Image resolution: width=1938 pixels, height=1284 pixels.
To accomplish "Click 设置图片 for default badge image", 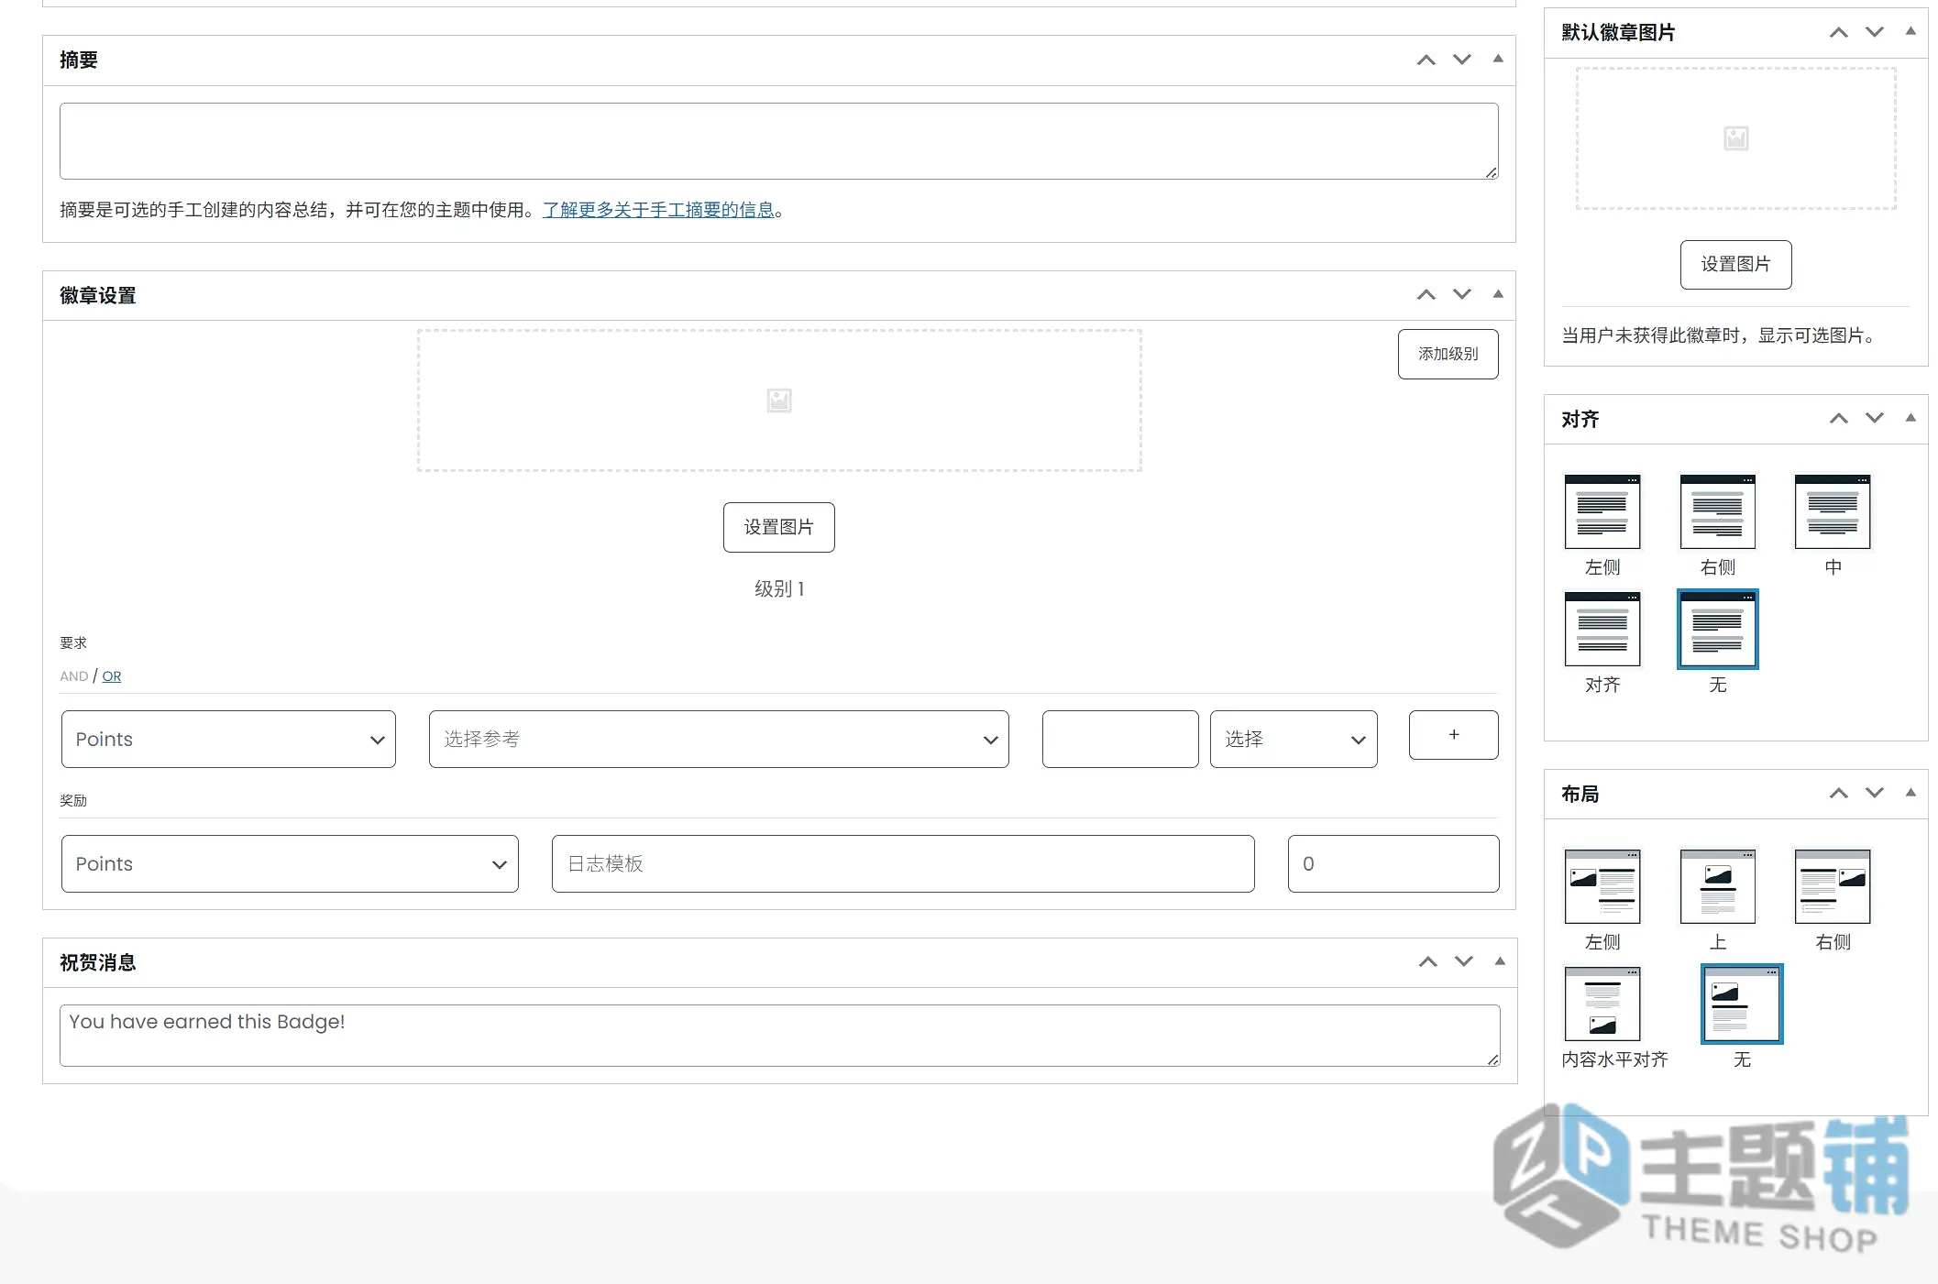I will (1736, 265).
